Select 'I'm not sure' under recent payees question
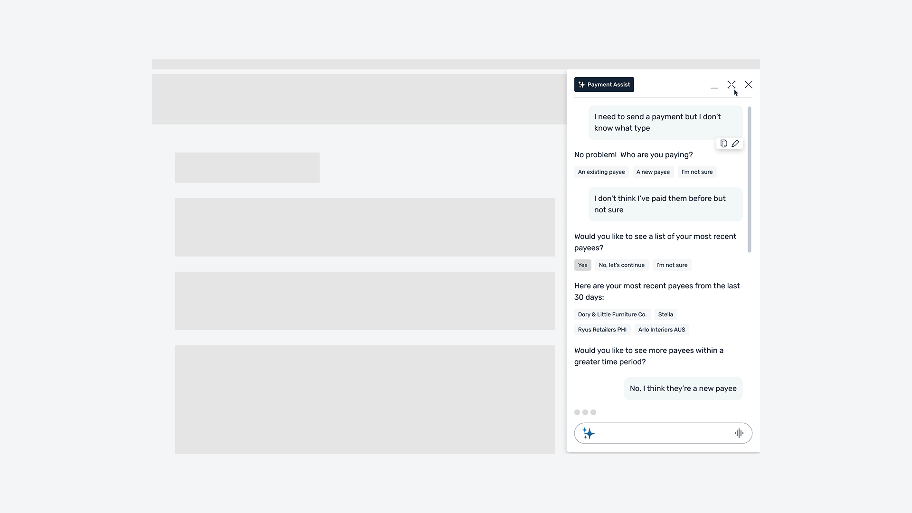Viewport: 912px width, 513px height. coord(672,265)
